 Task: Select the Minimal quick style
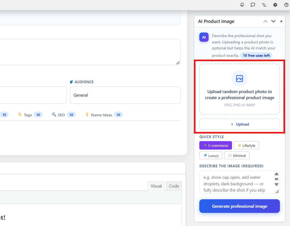pyautogui.click(x=237, y=156)
